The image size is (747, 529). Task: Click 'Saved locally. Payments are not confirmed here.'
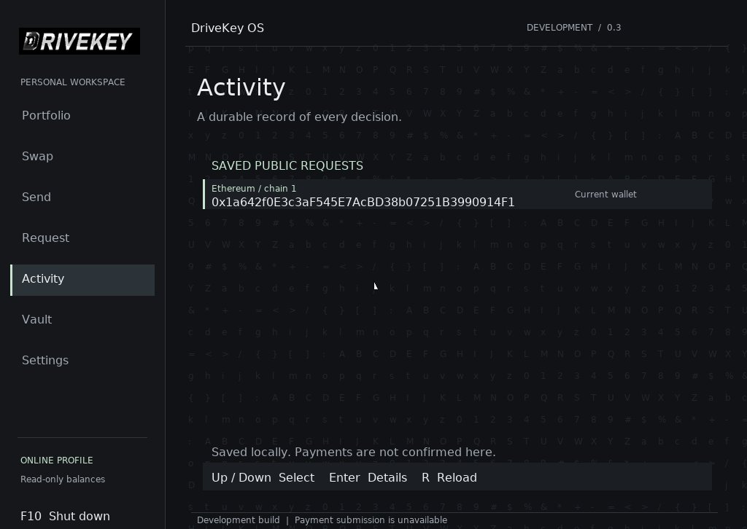354,452
